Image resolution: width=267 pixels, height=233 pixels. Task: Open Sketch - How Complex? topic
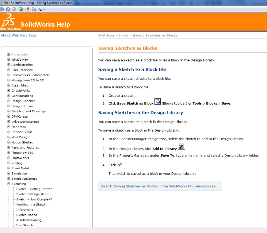34,199
